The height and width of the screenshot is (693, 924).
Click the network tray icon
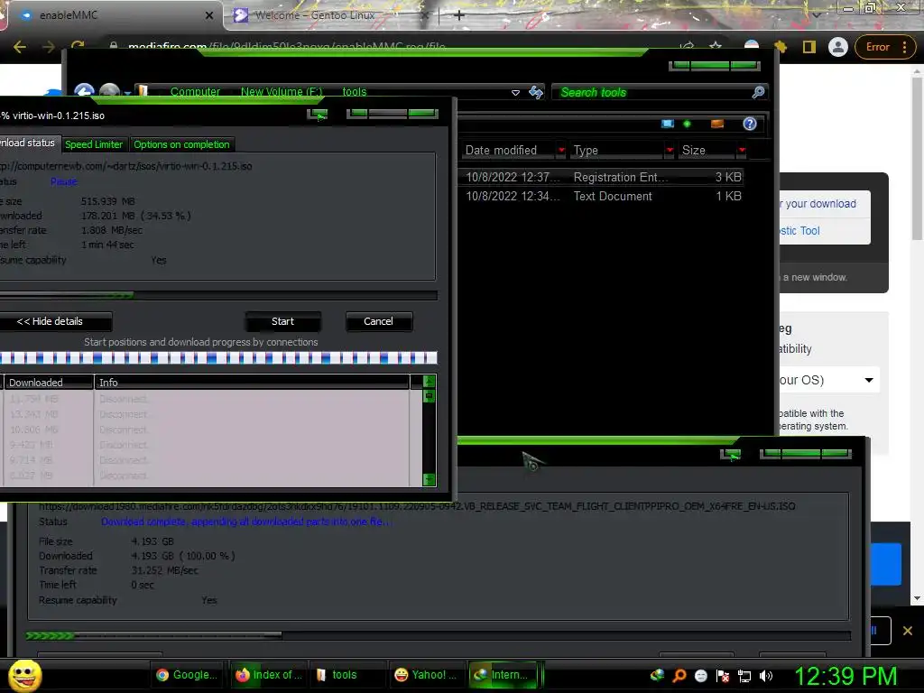point(744,676)
